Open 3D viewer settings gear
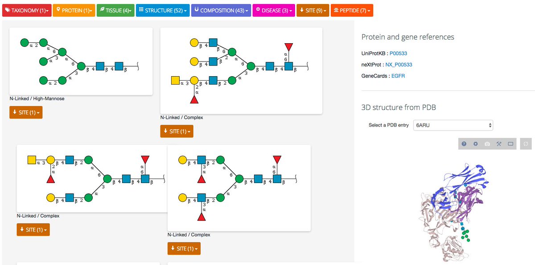Viewport: 535px width, 265px height. (476, 144)
